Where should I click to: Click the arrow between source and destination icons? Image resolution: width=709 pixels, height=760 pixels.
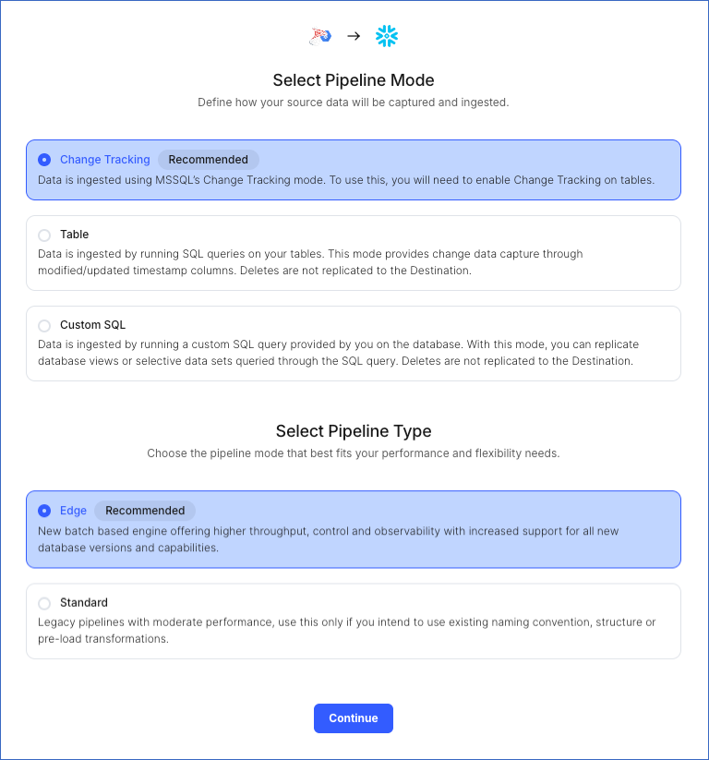(353, 36)
